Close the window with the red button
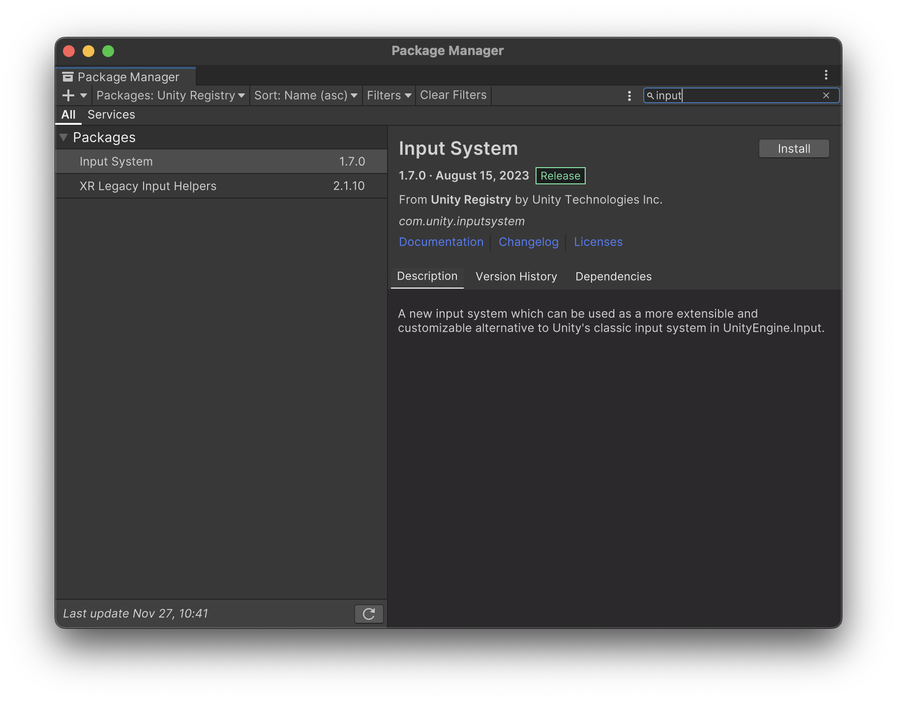The width and height of the screenshot is (897, 701). tap(69, 51)
